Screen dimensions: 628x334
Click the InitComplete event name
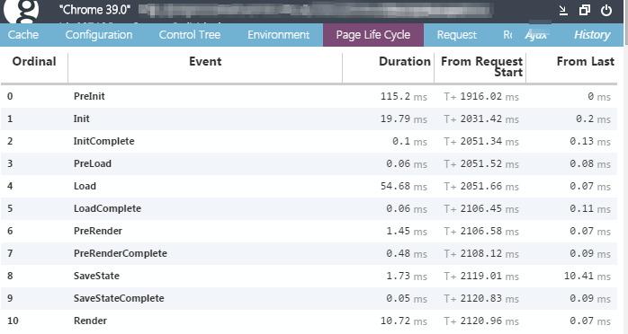click(x=103, y=141)
